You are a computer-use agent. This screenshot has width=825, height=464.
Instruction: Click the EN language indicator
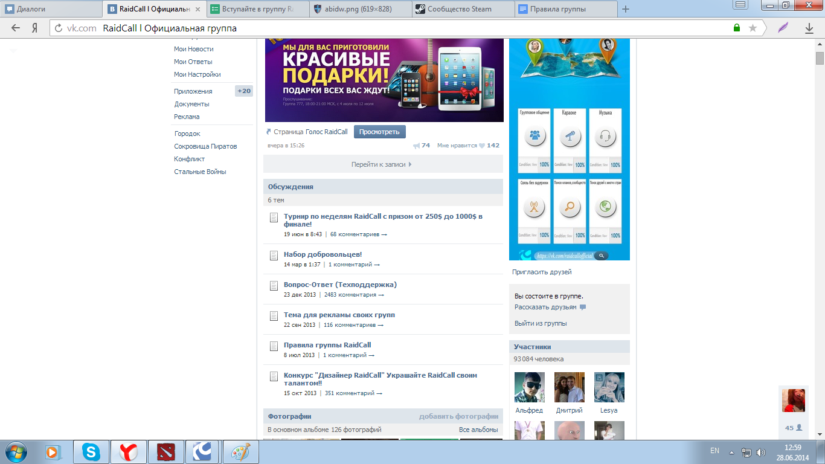pos(714,451)
